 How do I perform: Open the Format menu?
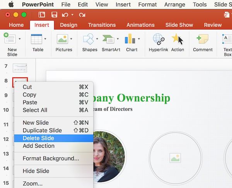(x=147, y=4)
